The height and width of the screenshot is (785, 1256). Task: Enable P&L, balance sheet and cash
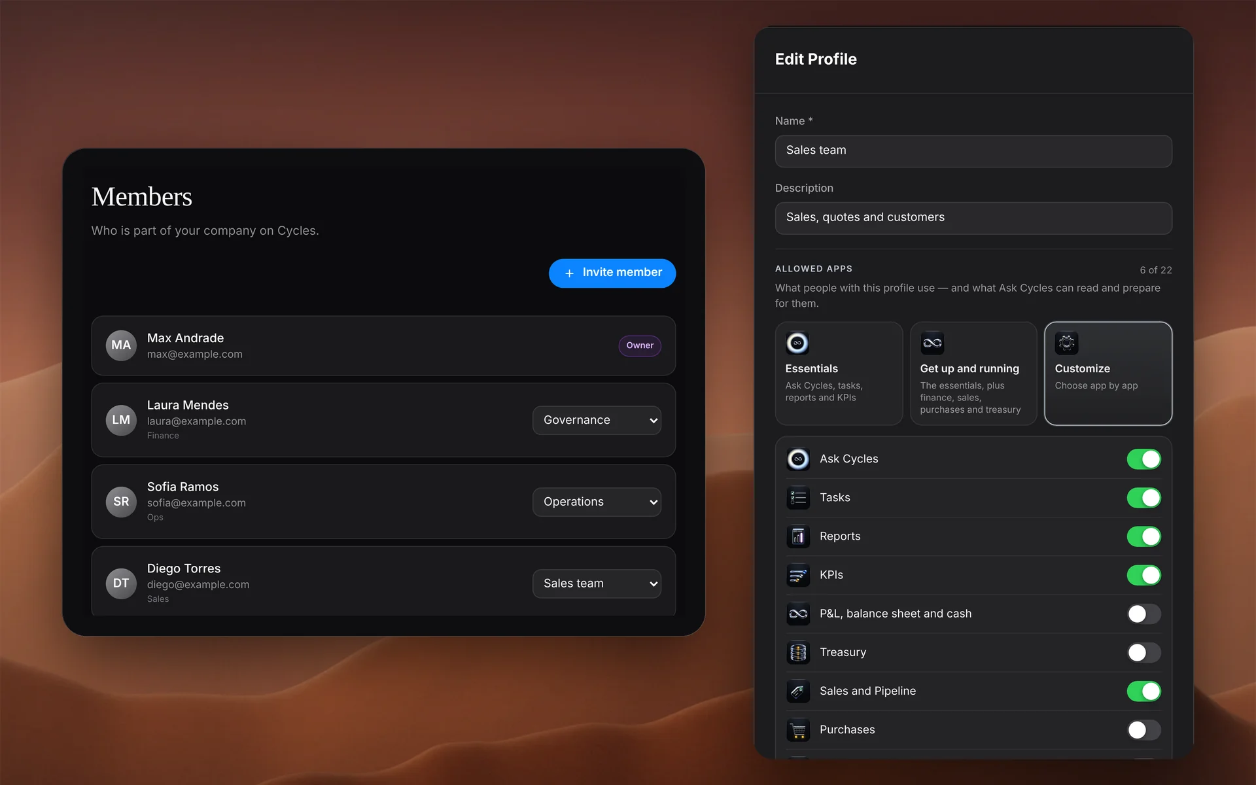tap(1143, 614)
